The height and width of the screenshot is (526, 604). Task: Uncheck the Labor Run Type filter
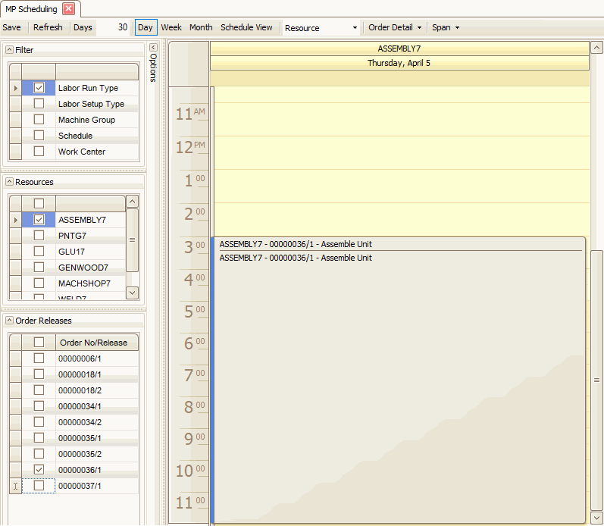click(39, 88)
